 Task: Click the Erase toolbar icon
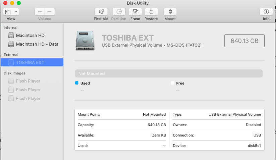(x=135, y=12)
